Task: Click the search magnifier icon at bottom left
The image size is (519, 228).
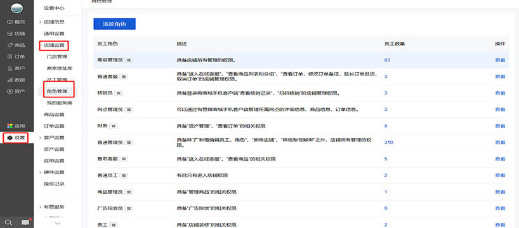Action: 9,222
